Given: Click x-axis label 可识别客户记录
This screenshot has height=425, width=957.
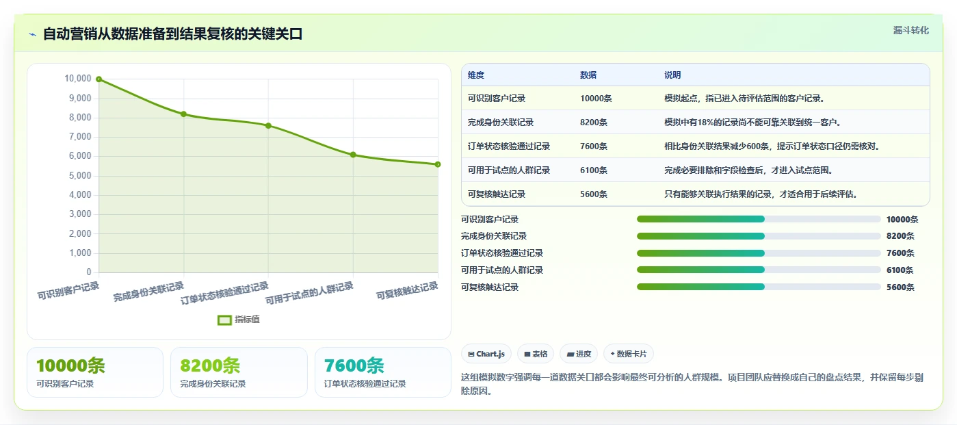Looking at the screenshot, I should 68,292.
